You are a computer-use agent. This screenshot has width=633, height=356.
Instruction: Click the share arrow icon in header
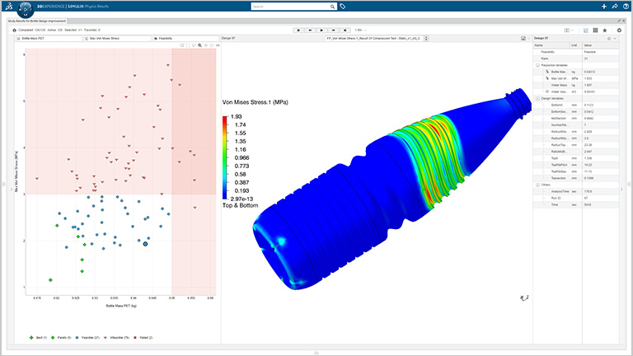pos(615,7)
